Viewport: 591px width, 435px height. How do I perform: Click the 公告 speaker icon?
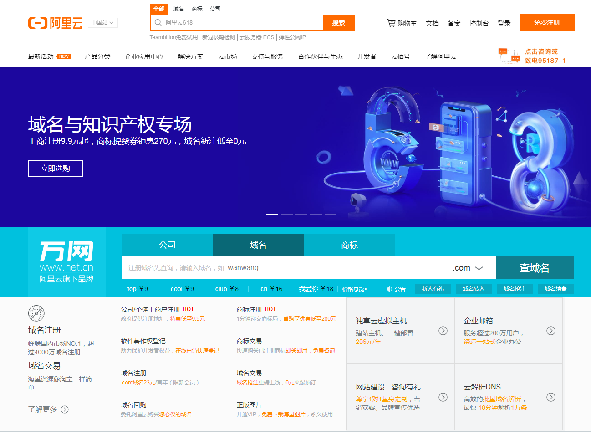(x=389, y=289)
